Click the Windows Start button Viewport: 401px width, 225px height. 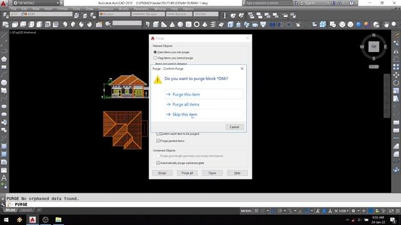click(x=6, y=219)
